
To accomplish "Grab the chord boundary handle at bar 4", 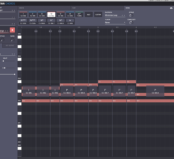I will point(136,31).
